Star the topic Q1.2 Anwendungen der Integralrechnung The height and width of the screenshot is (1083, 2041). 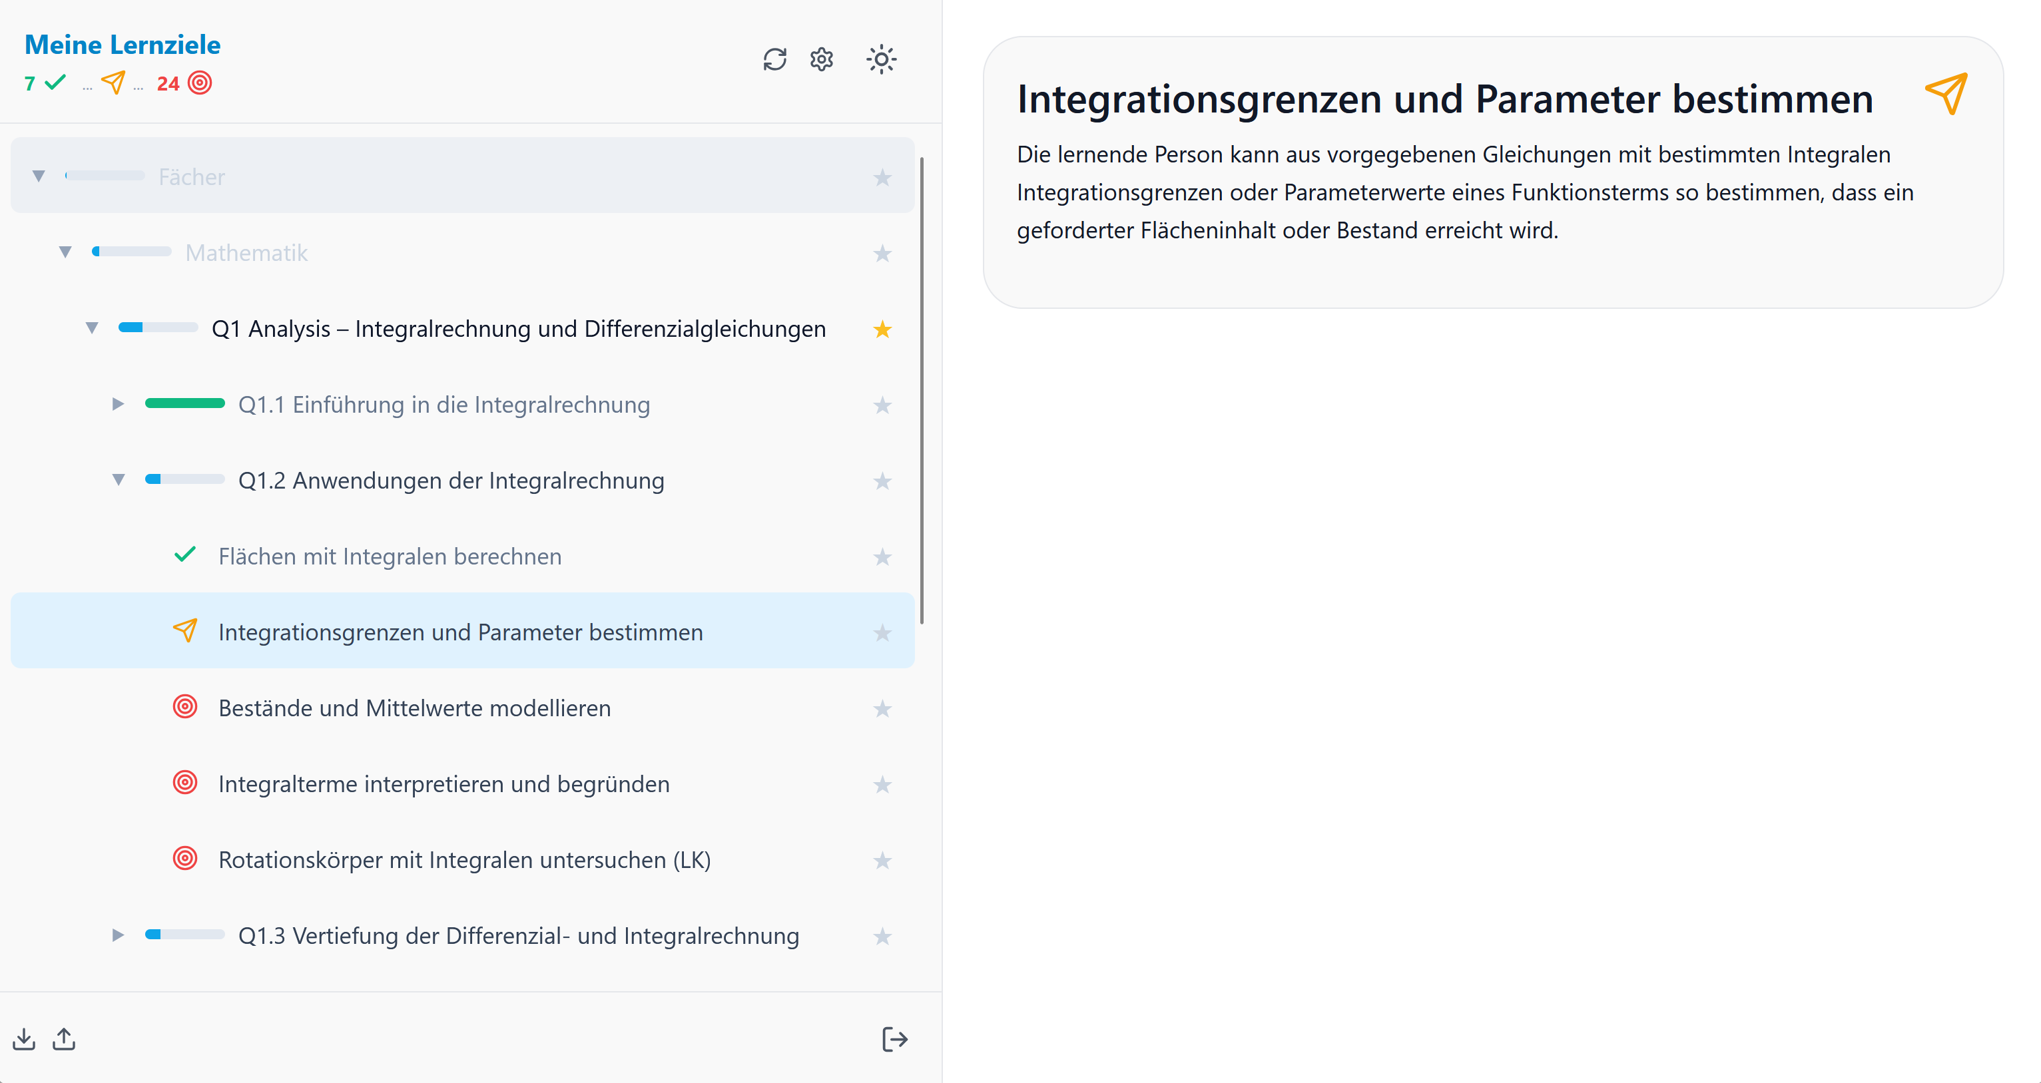point(882,481)
